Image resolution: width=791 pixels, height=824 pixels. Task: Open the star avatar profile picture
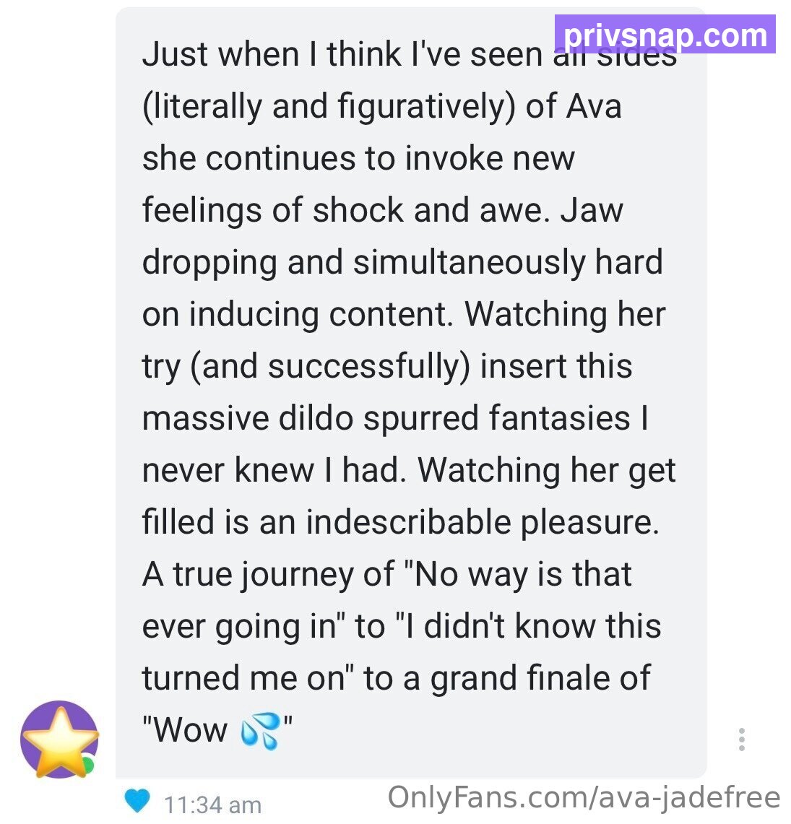tap(59, 740)
